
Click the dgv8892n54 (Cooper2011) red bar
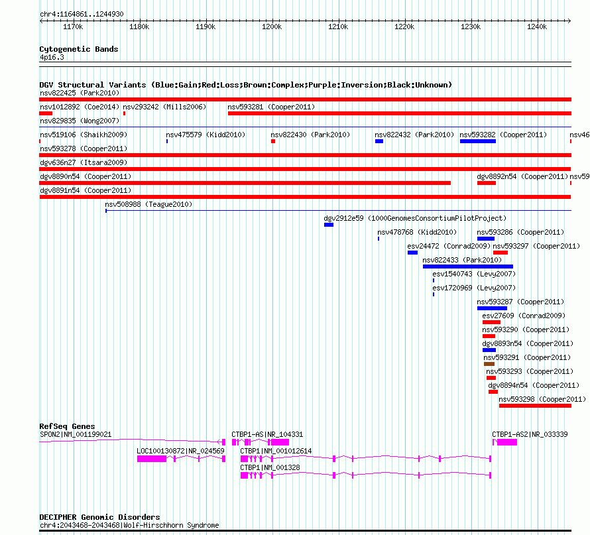pyautogui.click(x=487, y=183)
